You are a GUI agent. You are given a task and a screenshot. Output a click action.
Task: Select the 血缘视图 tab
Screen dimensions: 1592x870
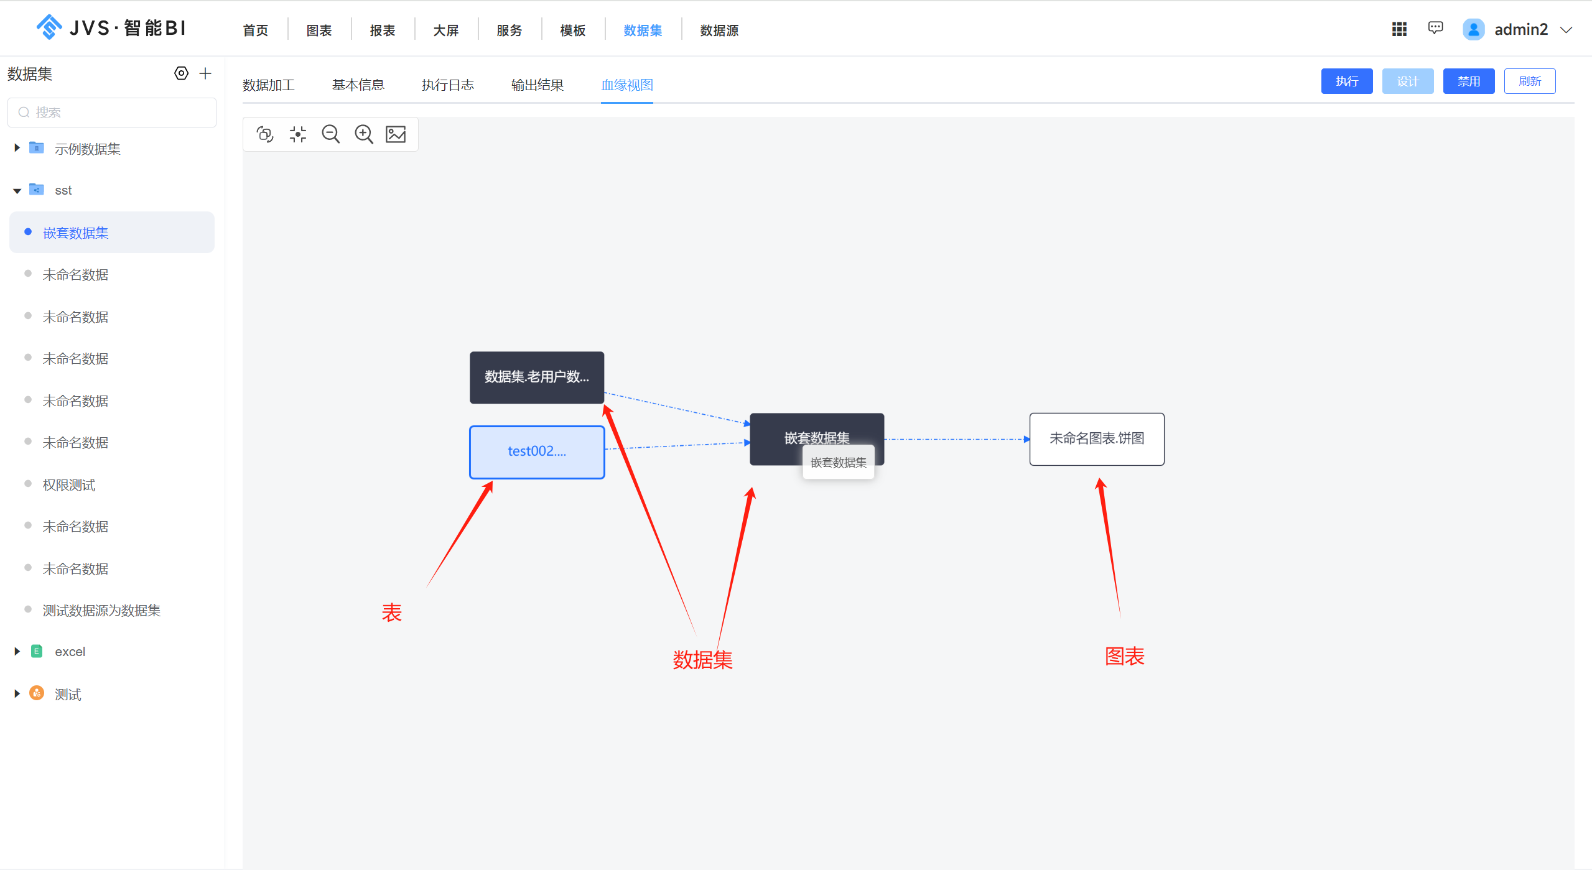(x=627, y=85)
